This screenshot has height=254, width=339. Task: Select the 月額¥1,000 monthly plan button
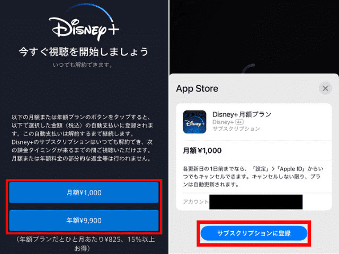84,193
